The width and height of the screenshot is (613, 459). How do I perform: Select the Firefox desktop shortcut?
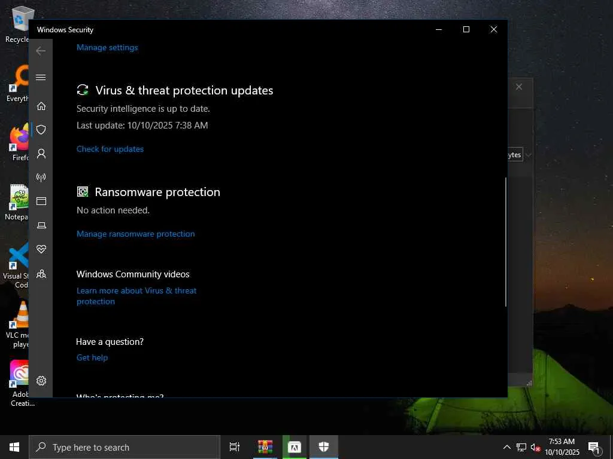(20, 143)
